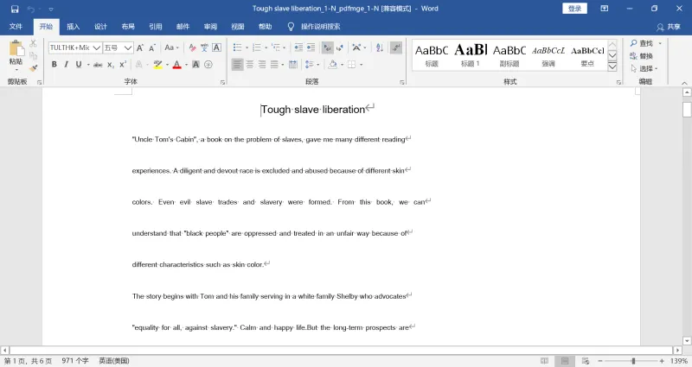This screenshot has width=692, height=367.
Task: Click the Save icon in the title bar
Action: point(15,9)
